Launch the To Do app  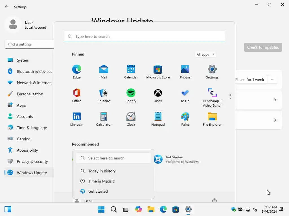185,95
